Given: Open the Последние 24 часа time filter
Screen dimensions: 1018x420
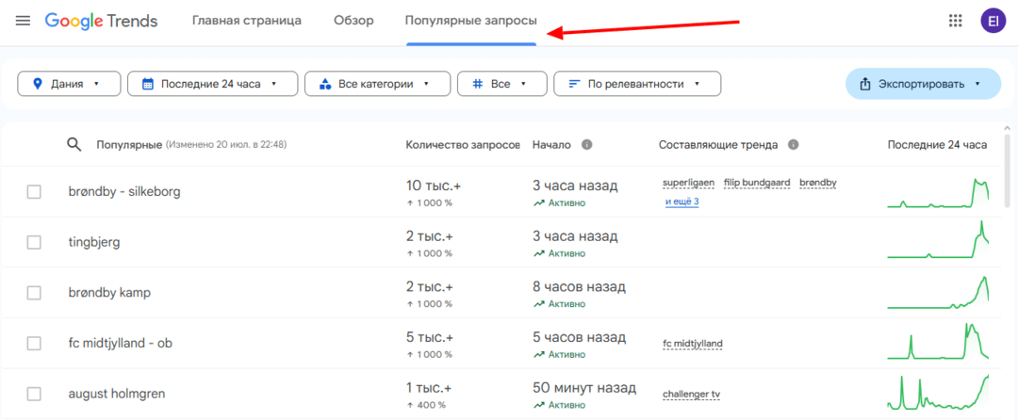Looking at the screenshot, I should tap(212, 84).
